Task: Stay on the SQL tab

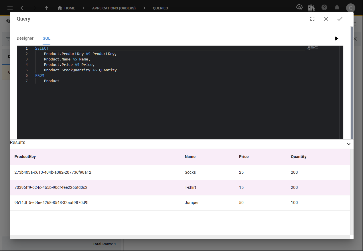Action: (x=46, y=38)
